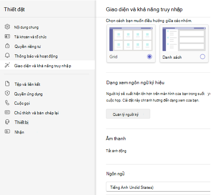Click the ID card icon for Tài khoản và tổ chức
The height and width of the screenshot is (195, 213).
(7, 36)
